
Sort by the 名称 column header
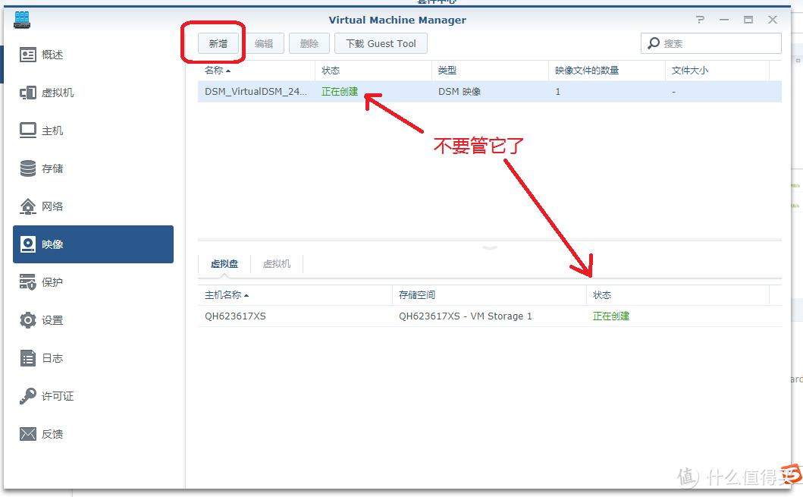pyautogui.click(x=256, y=71)
